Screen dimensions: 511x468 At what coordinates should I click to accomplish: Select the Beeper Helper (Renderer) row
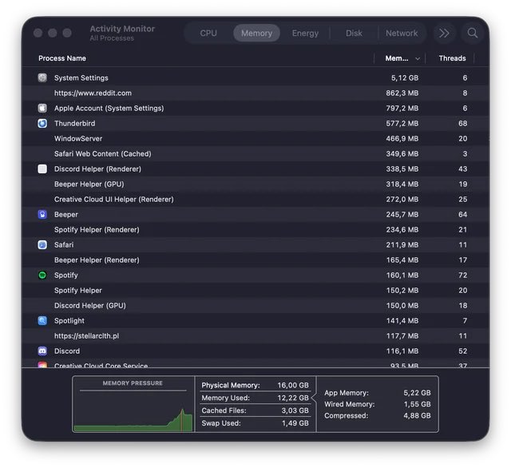(x=255, y=260)
